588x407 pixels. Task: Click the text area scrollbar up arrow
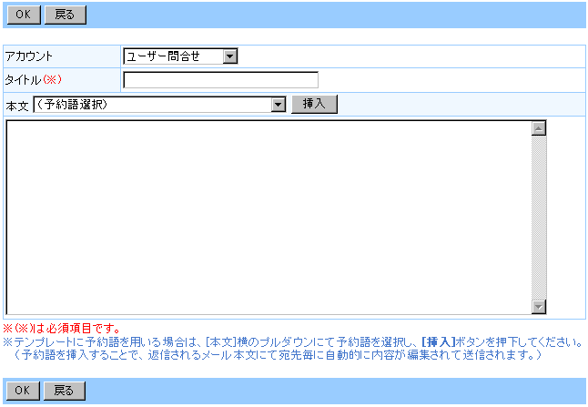pos(539,128)
